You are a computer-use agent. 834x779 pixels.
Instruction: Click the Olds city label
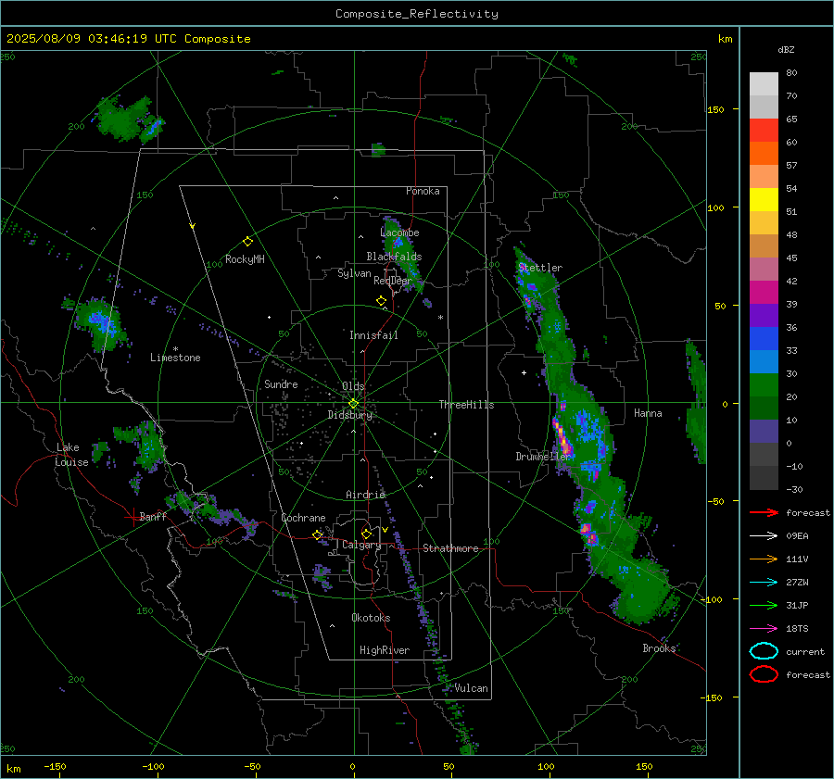[x=353, y=386]
